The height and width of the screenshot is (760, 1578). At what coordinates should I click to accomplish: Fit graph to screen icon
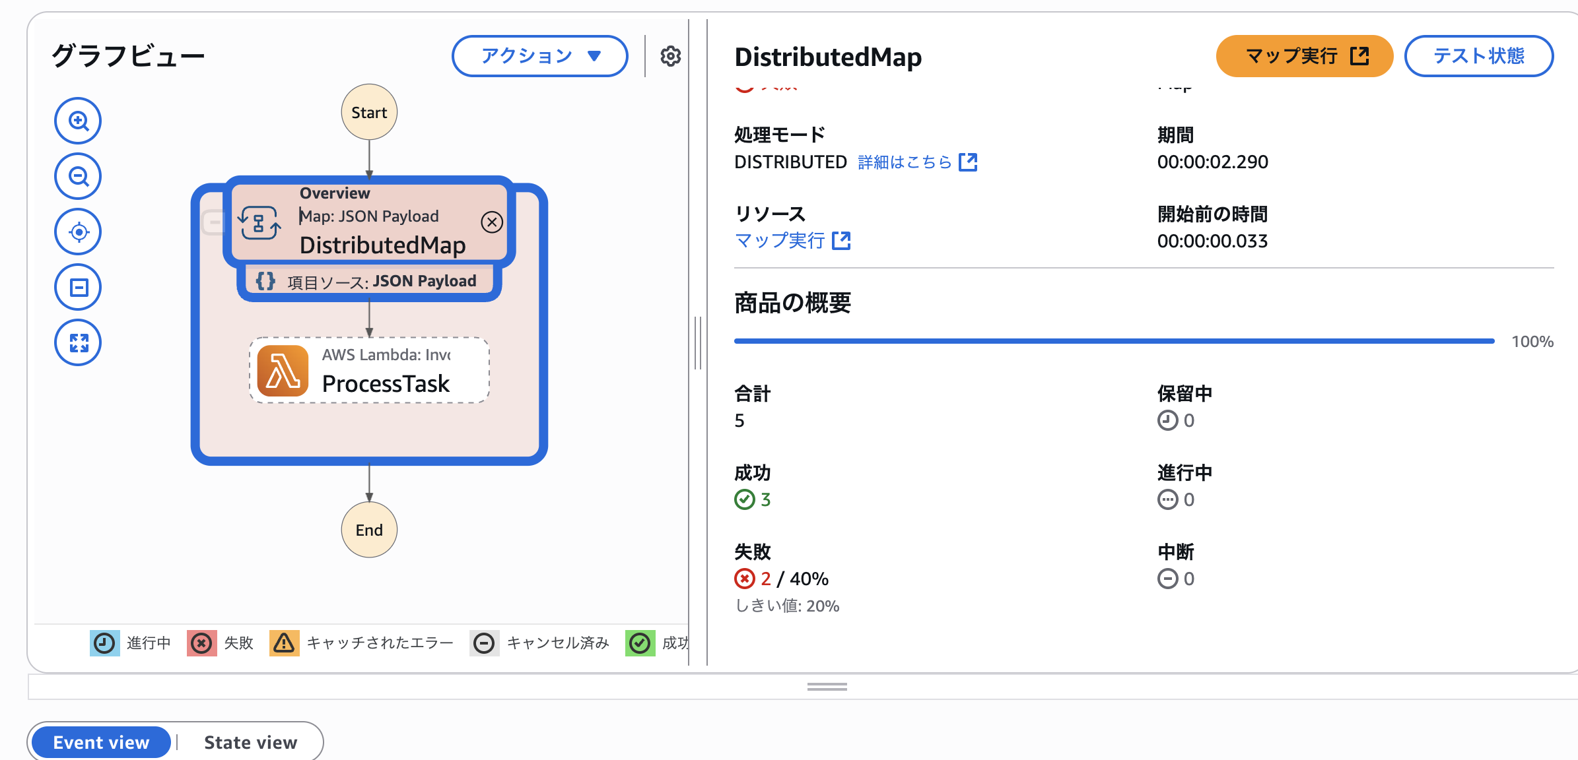click(78, 342)
